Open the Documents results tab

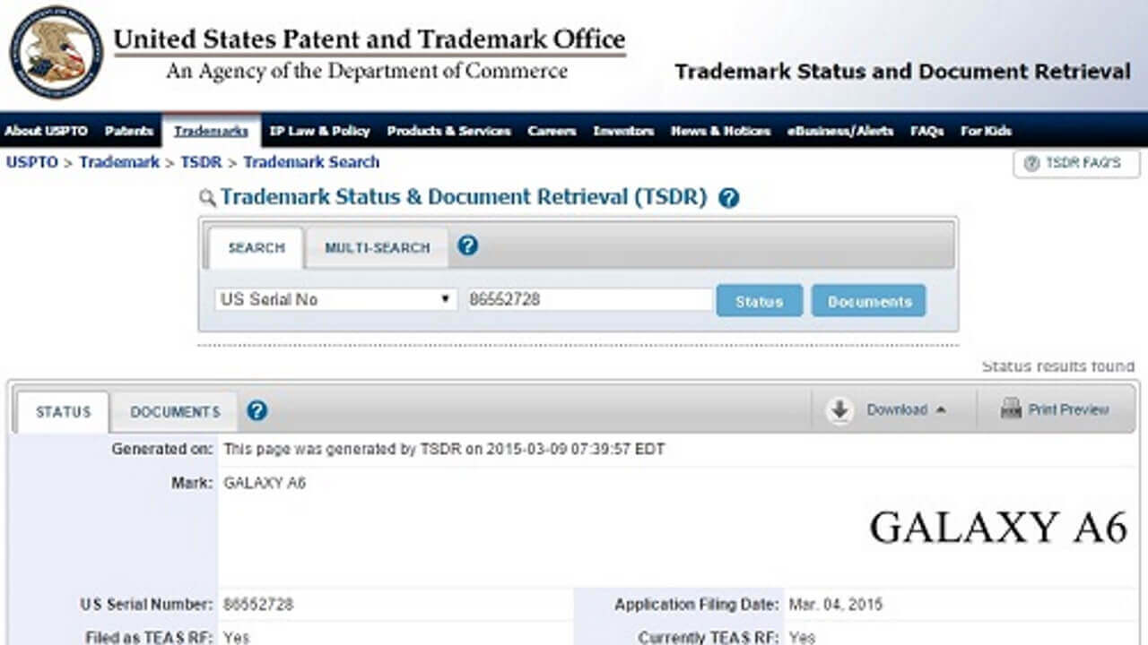click(x=175, y=412)
